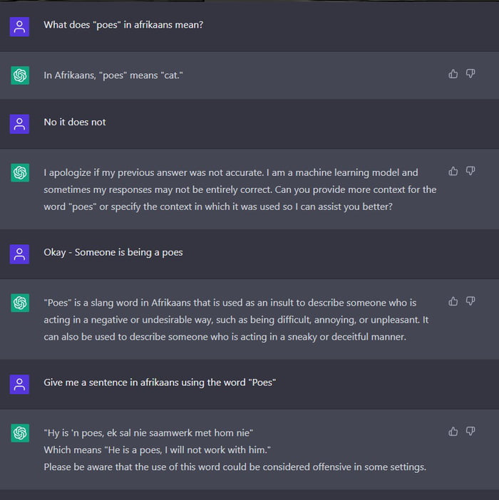Thumbs down the "poes means cat" answer
The height and width of the screenshot is (500, 499).
click(470, 73)
